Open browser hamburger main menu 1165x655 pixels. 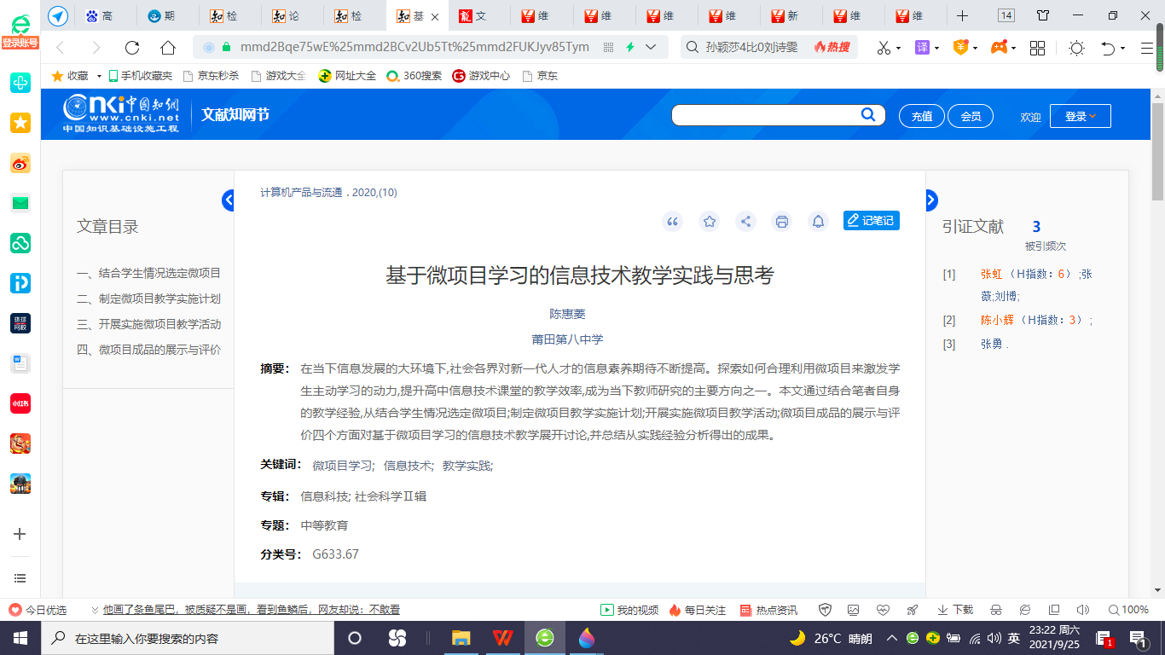pos(1147,48)
